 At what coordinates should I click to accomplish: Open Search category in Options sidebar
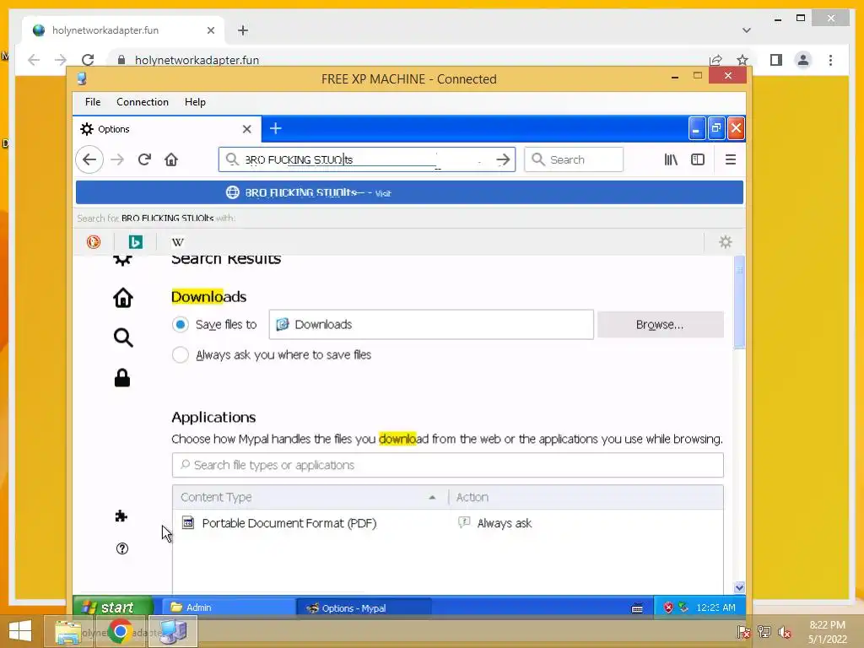123,337
